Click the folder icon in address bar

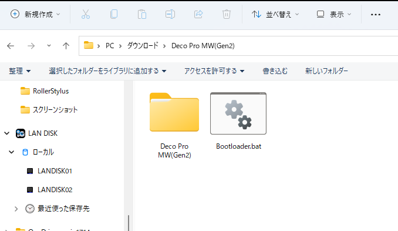tap(89, 45)
